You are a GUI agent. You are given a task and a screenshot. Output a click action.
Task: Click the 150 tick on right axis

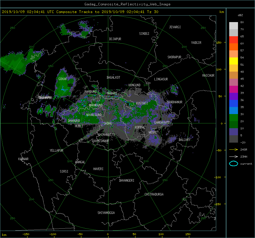click(219, 42)
